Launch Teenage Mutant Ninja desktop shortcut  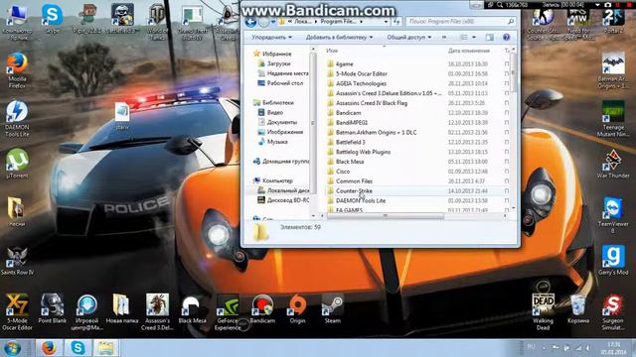(613, 118)
